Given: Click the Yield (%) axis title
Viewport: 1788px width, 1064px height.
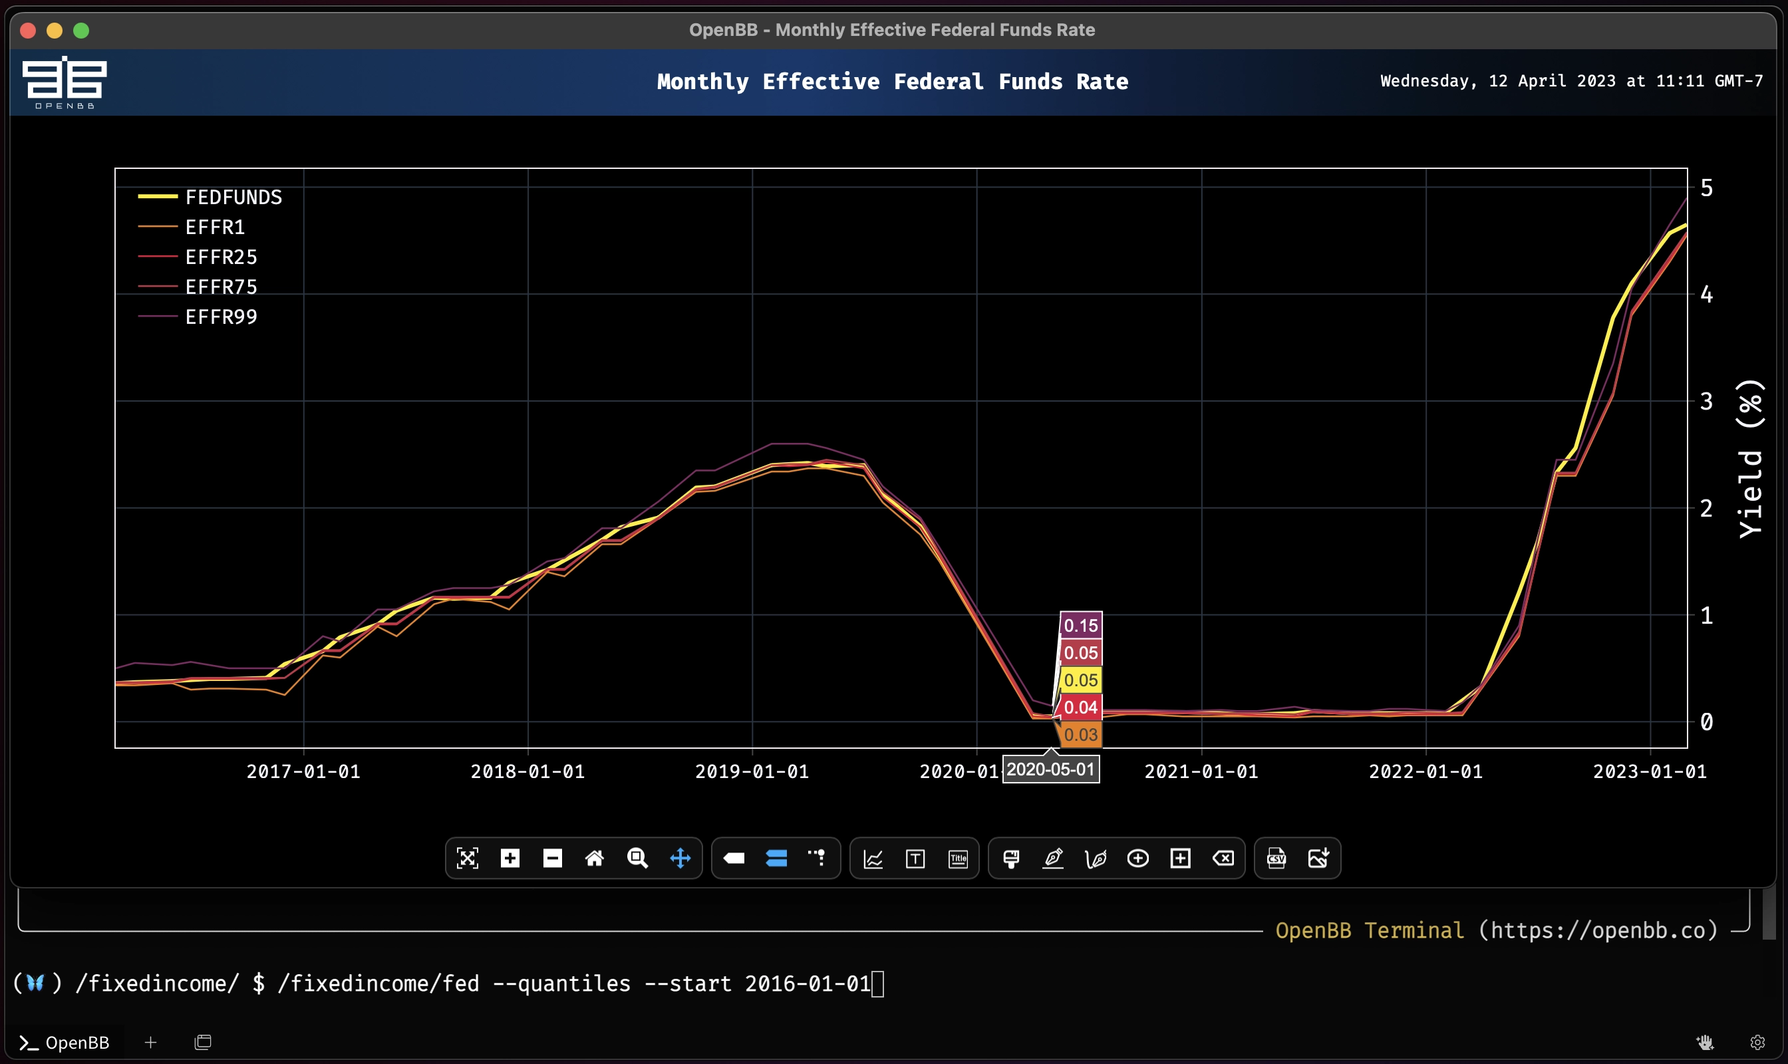Looking at the screenshot, I should [x=1750, y=459].
